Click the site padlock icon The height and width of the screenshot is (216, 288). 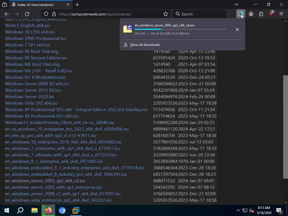pos(54,14)
